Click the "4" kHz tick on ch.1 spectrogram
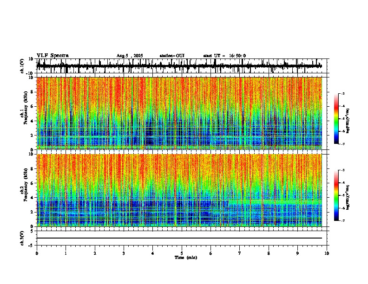The width and height of the screenshot is (368, 284). [x=32, y=121]
